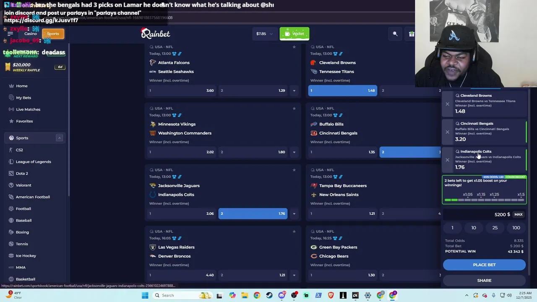Expand more markets for Vikings vs Commanders
Image resolution: width=537 pixels, height=302 pixels.
[x=294, y=152]
